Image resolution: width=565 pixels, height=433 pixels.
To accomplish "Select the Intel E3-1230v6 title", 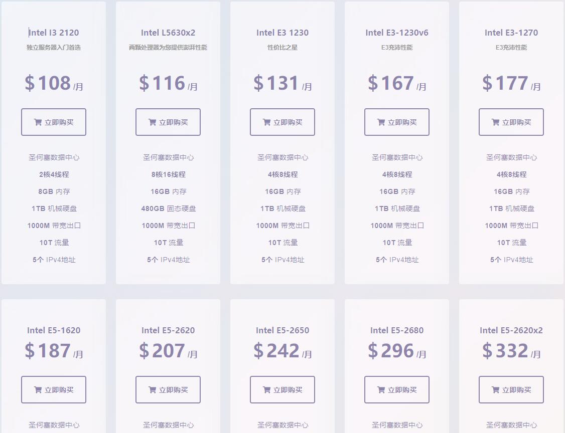I will pos(397,33).
